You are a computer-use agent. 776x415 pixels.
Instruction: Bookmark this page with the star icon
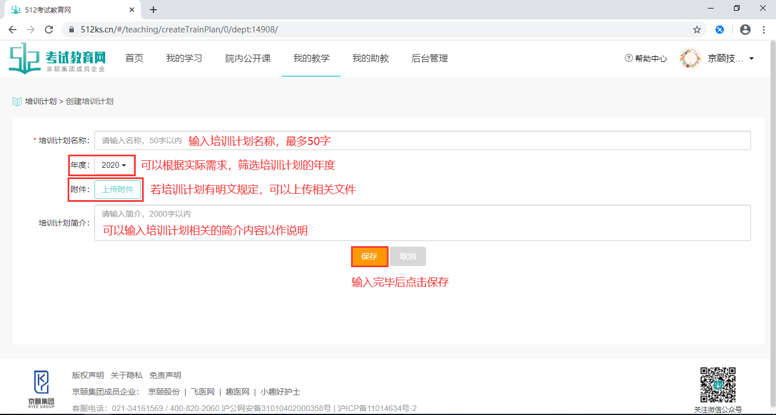pos(697,30)
